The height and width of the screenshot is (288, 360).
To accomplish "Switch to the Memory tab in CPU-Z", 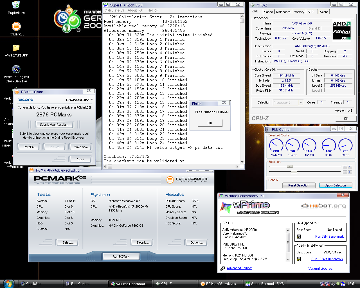I will coord(299,12).
